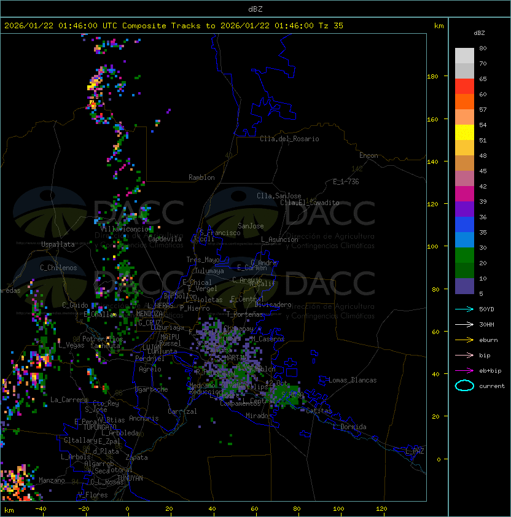
Task: Click the 'Tz 35' text in header
Action: coord(331,26)
